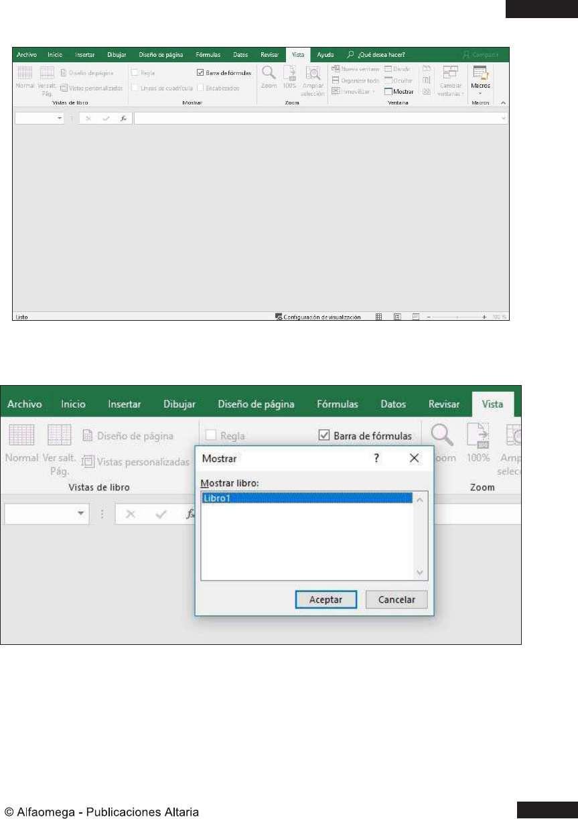This screenshot has width=578, height=819.
Task: Click the up arrow of the Mostrar libro list scrollbar
Action: point(420,499)
